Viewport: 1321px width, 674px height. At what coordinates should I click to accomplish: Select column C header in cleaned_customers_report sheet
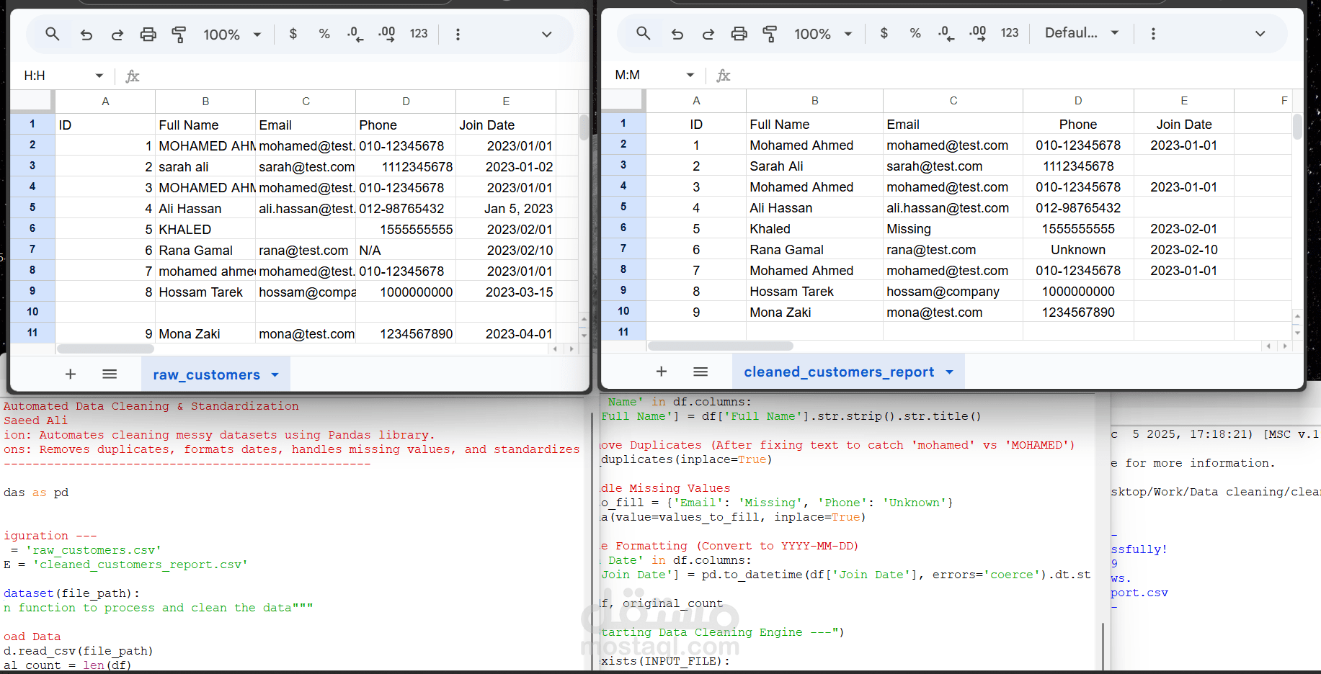pyautogui.click(x=953, y=101)
